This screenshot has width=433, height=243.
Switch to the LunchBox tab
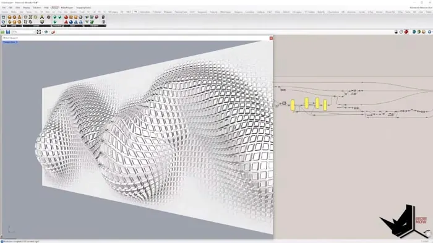pyautogui.click(x=250, y=12)
